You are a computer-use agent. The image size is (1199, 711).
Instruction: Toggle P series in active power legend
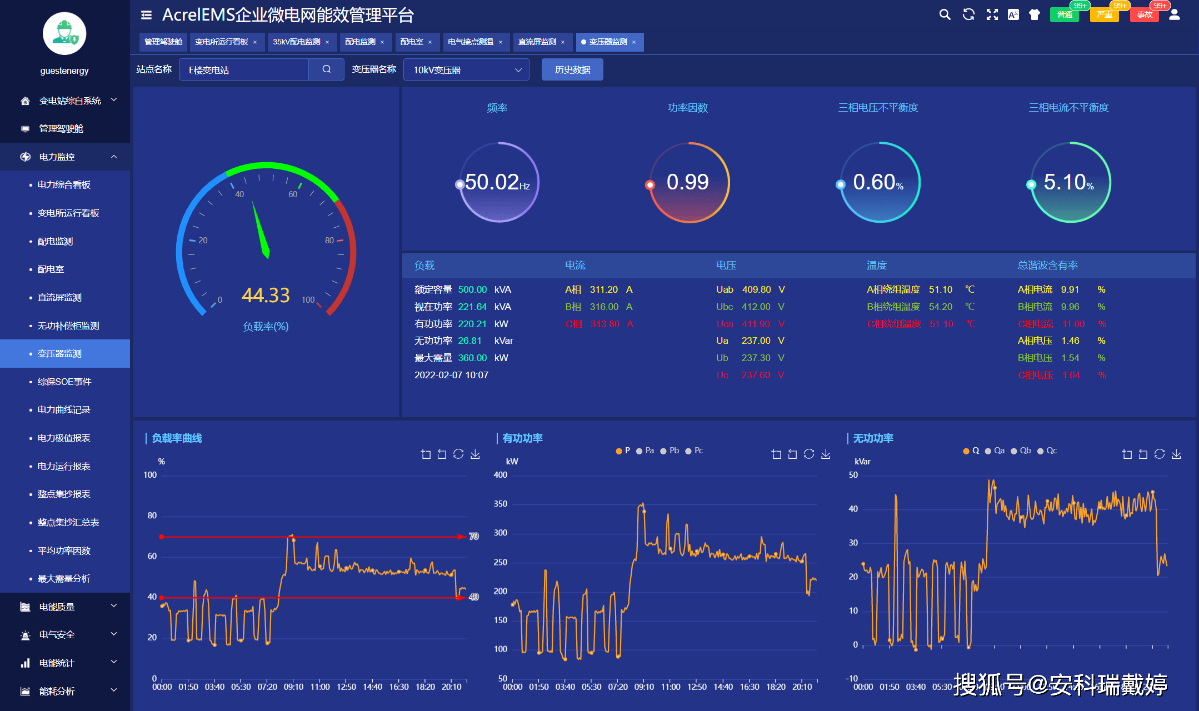click(x=623, y=450)
